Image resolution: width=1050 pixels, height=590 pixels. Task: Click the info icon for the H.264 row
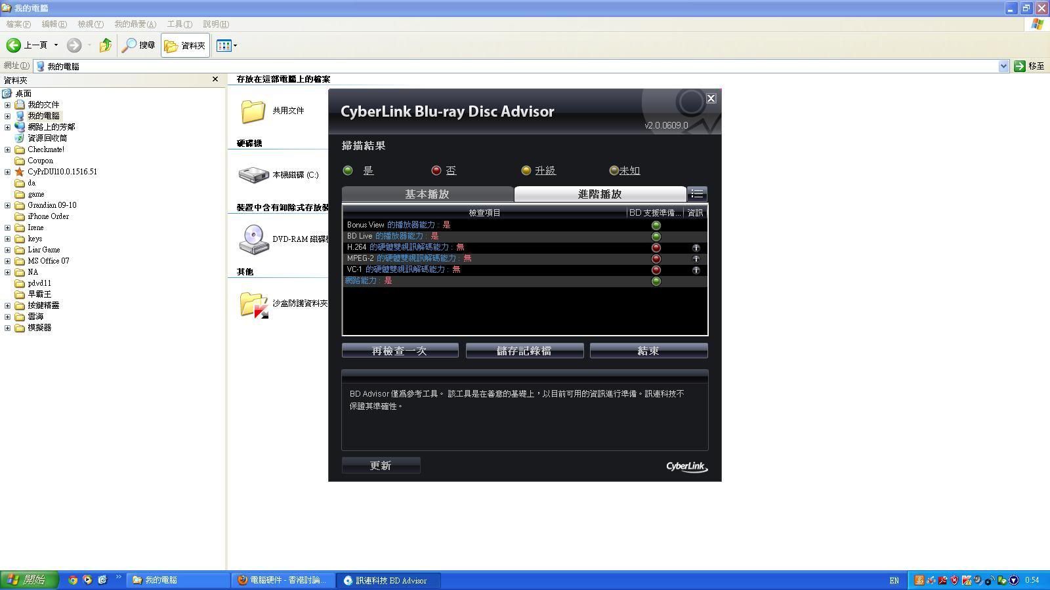696,248
